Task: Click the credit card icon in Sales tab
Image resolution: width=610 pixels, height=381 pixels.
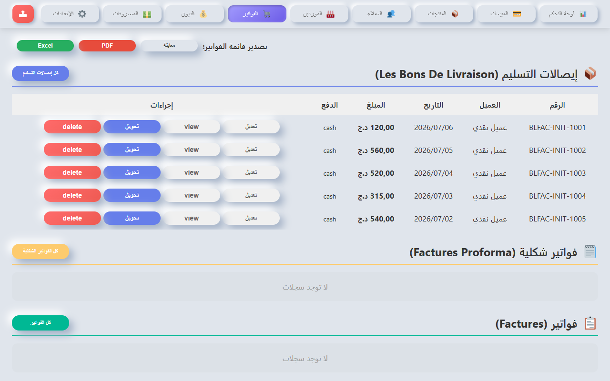Action: tap(517, 14)
